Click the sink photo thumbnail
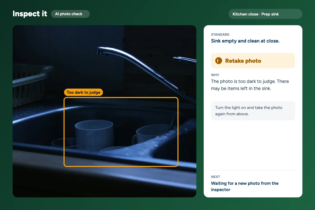The image size is (315, 210). (x=104, y=111)
